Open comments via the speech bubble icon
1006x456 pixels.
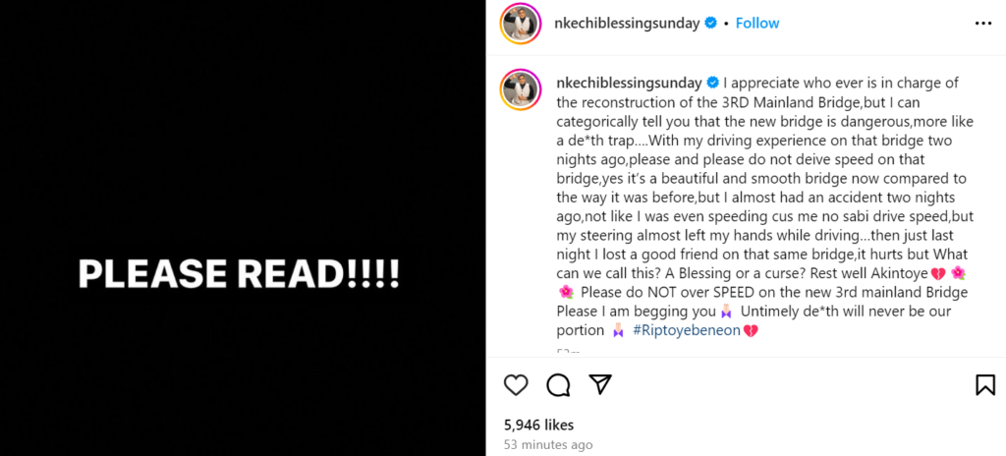coord(558,384)
